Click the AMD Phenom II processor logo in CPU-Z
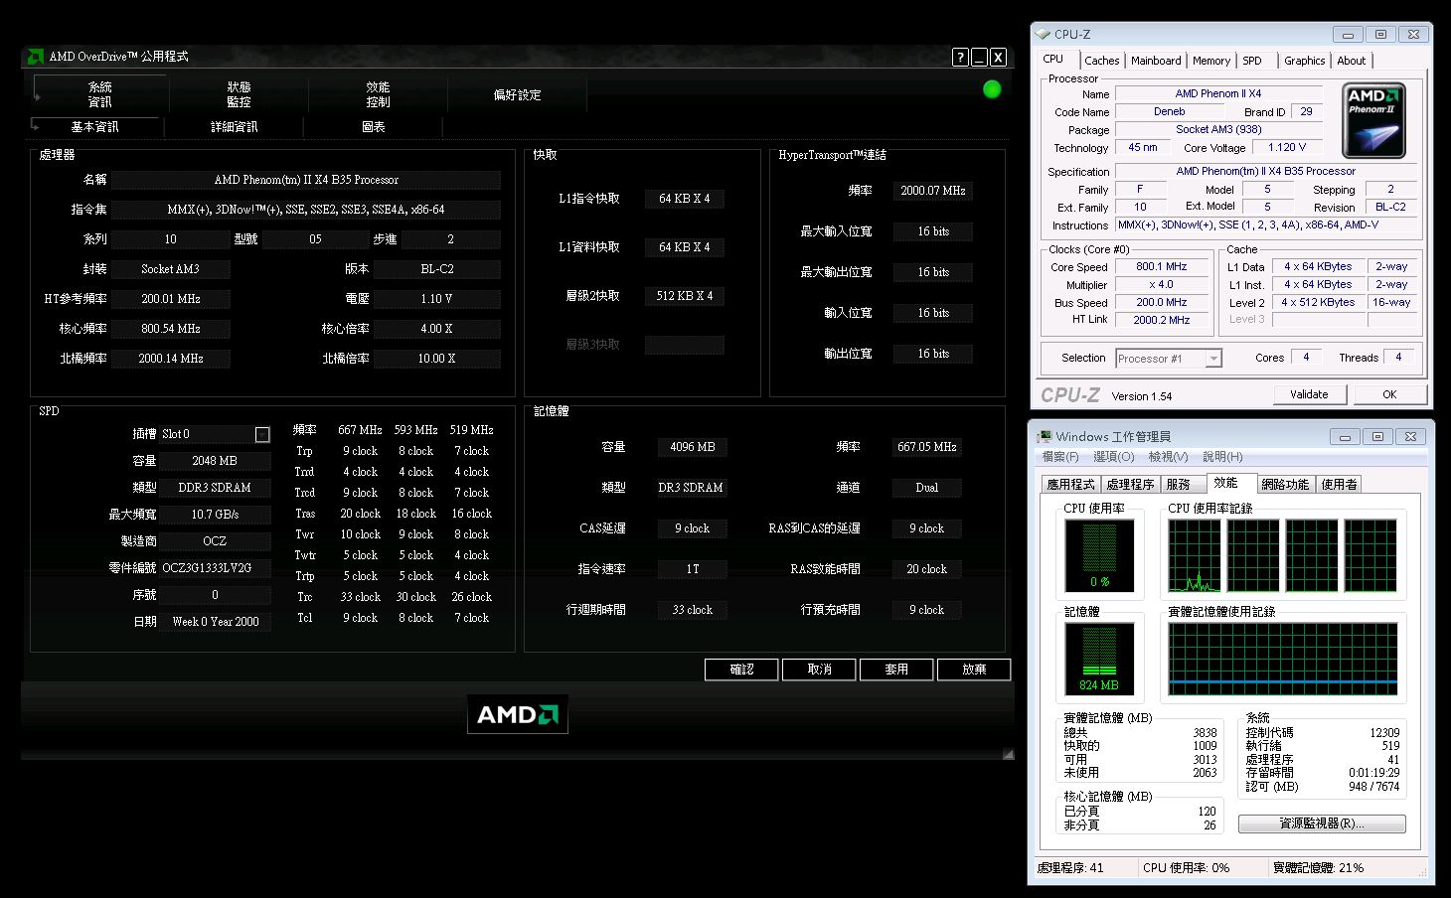 [x=1373, y=121]
